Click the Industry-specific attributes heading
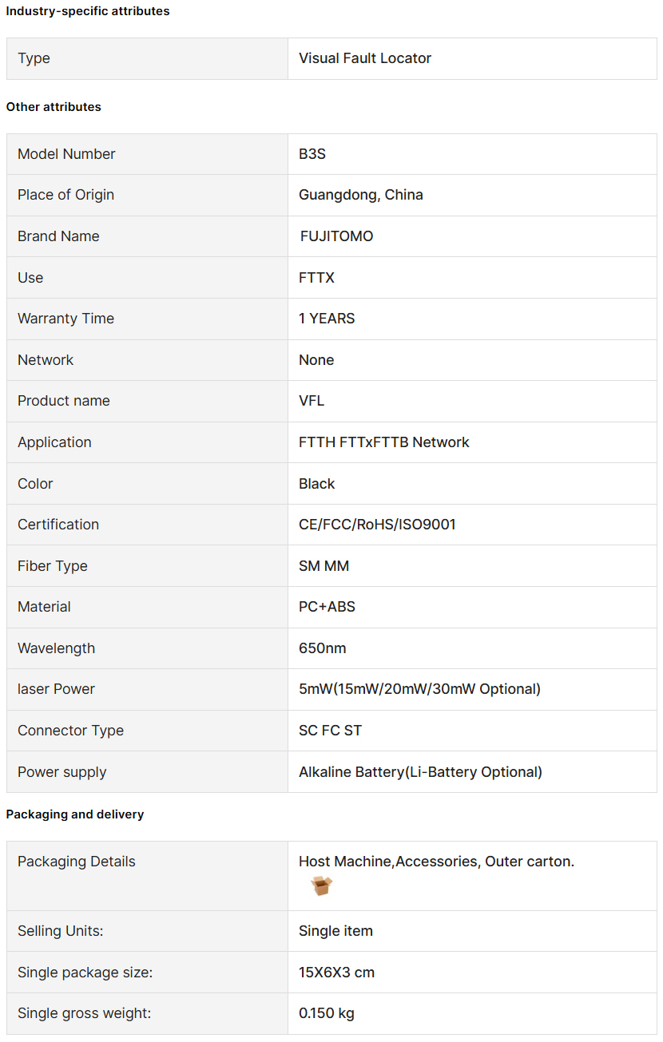The height and width of the screenshot is (1042, 663). point(88,11)
